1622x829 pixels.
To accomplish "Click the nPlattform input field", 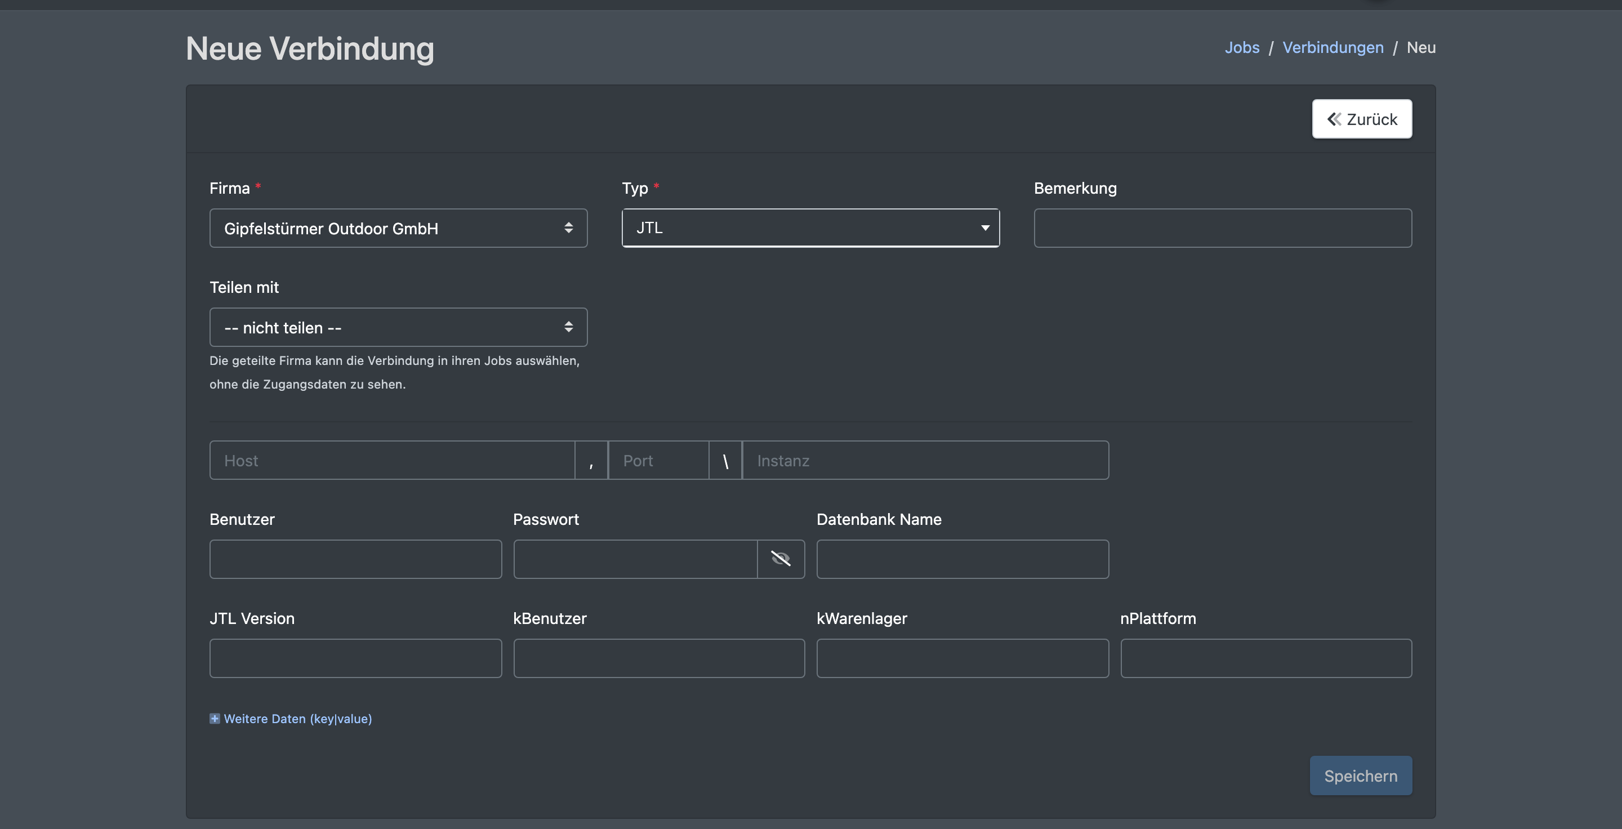I will pyautogui.click(x=1266, y=658).
